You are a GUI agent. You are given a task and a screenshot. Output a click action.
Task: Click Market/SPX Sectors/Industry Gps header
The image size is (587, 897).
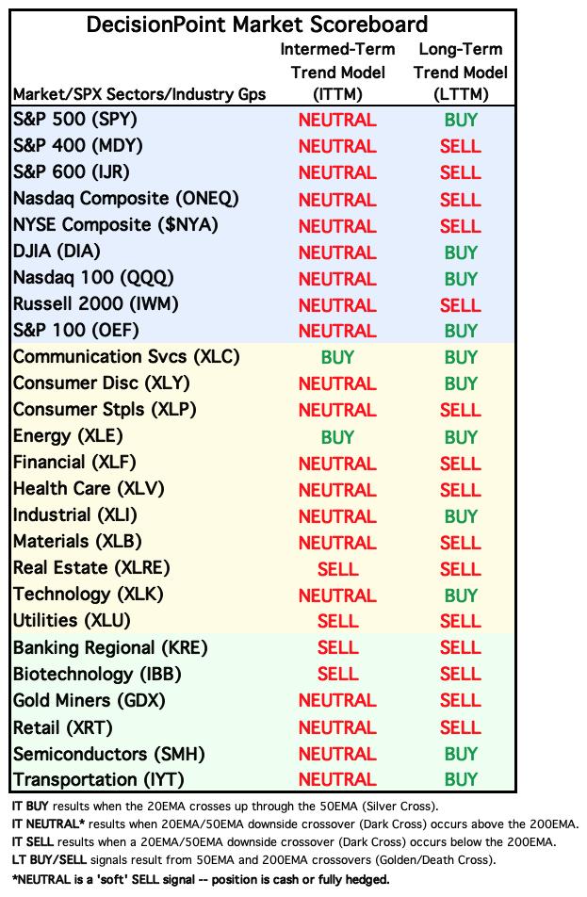(139, 94)
